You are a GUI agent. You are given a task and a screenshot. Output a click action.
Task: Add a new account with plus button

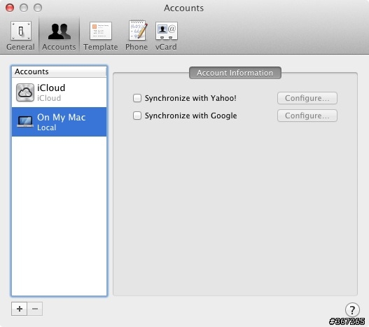(20, 309)
